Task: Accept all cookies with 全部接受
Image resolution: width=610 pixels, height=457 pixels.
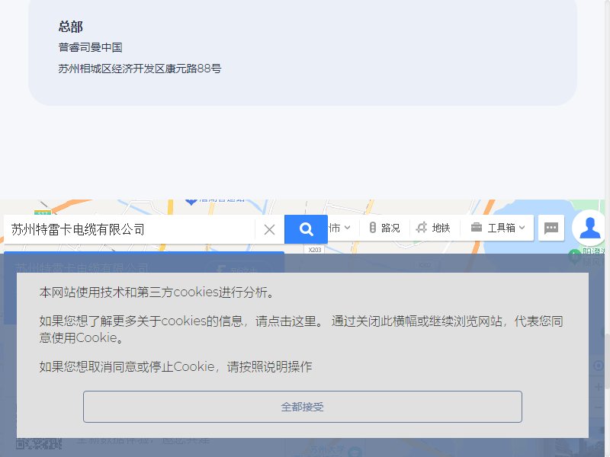Action: coord(302,407)
